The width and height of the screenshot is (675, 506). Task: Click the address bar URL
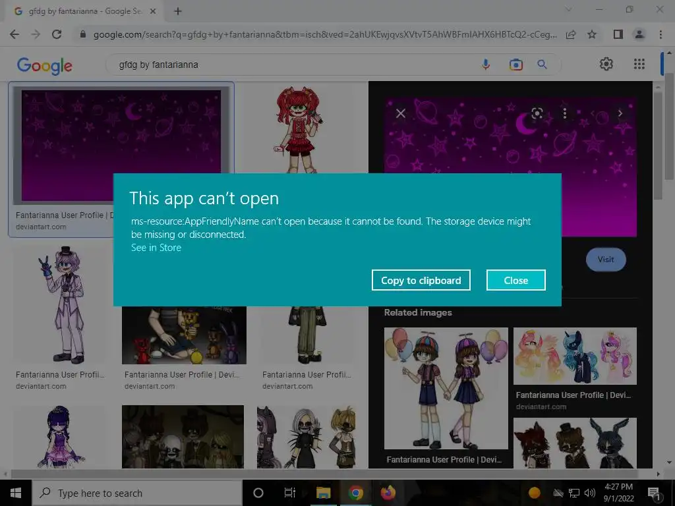click(325, 34)
